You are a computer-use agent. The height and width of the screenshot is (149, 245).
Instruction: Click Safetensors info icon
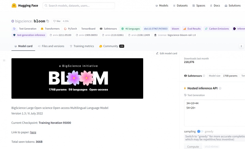(204, 76)
